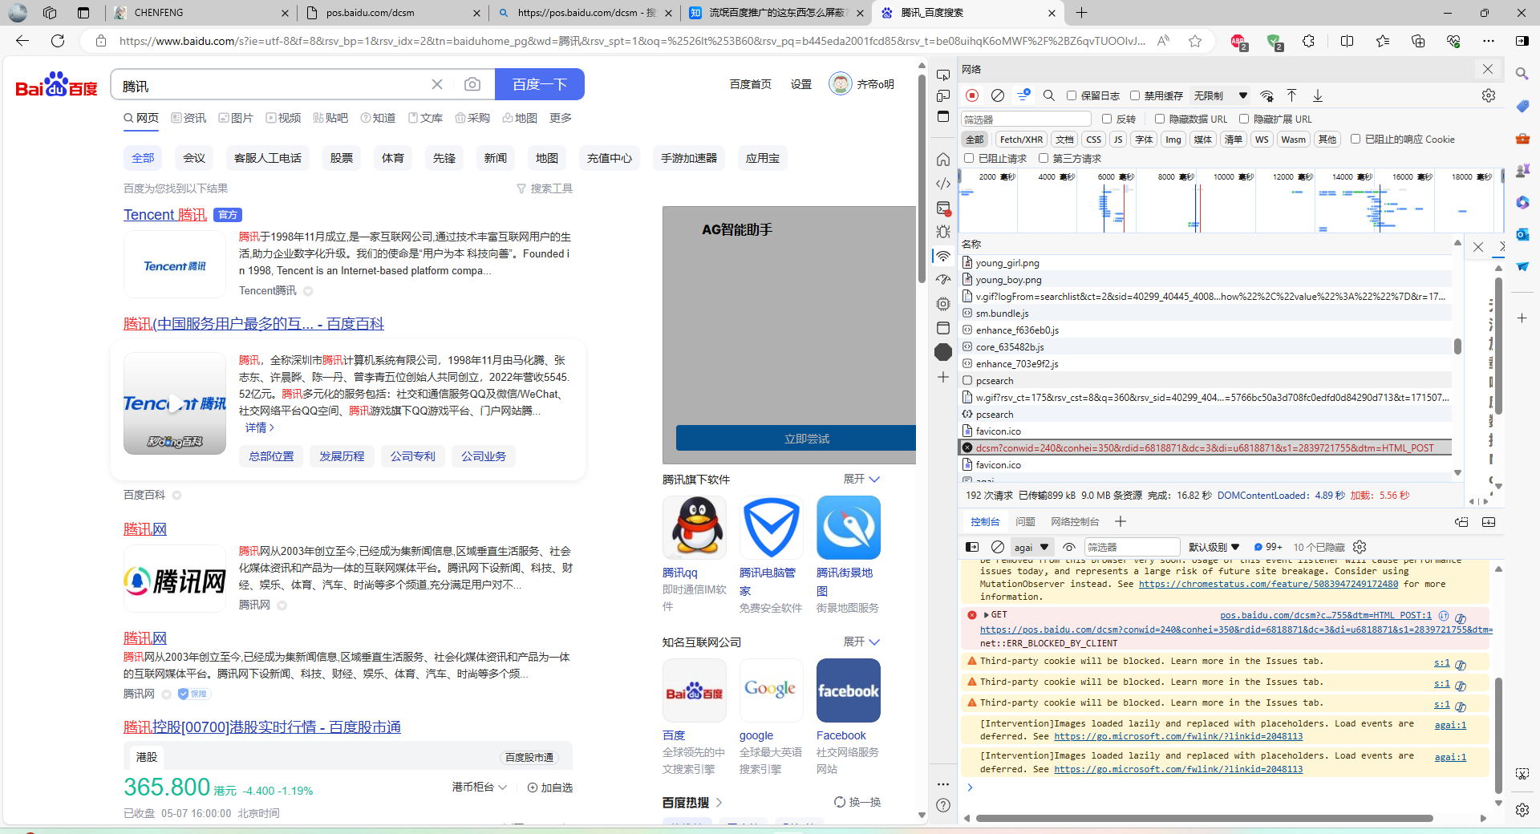The image size is (1540, 834).
Task: Click the 百度一下 search button
Action: (x=540, y=84)
